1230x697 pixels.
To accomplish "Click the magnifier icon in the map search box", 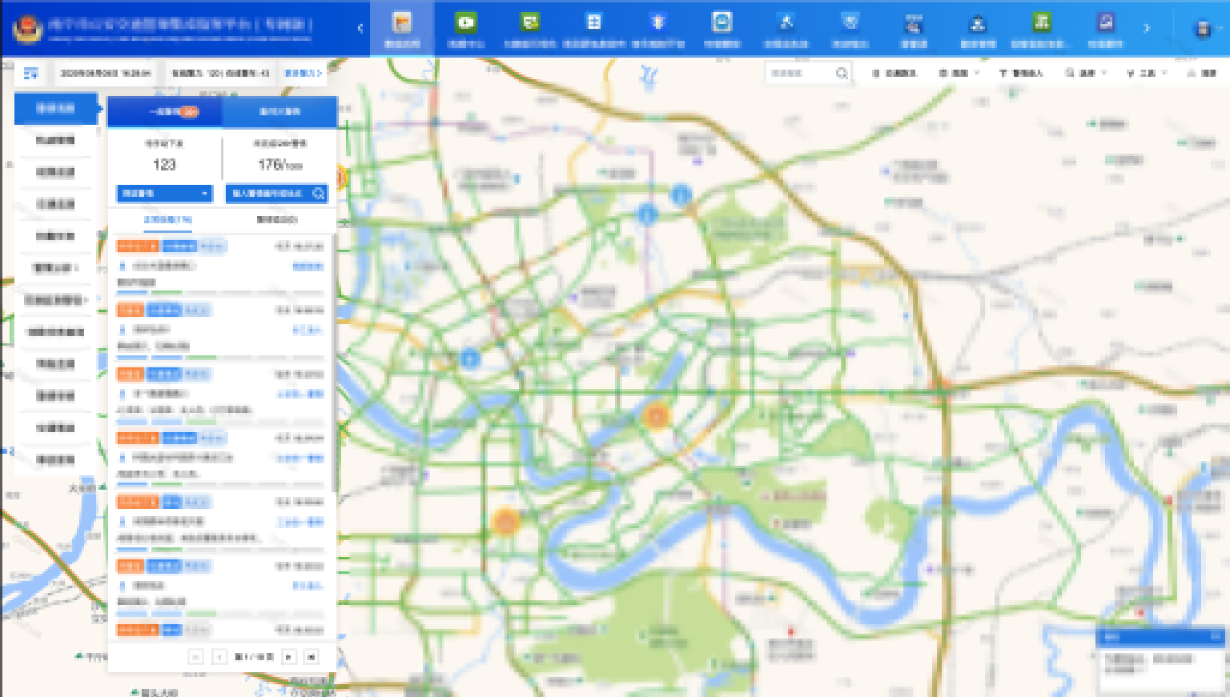I will point(842,73).
